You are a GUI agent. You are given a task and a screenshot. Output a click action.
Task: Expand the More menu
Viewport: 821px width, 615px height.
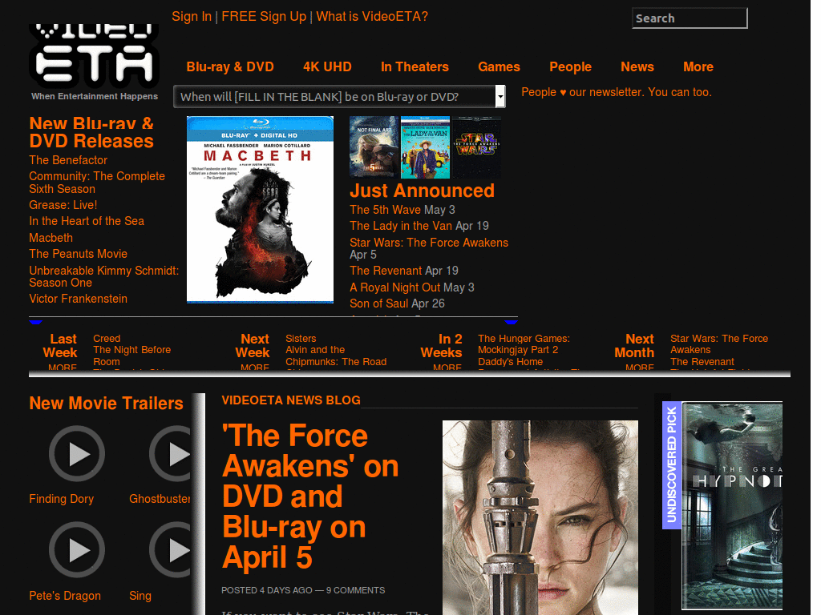tap(698, 67)
